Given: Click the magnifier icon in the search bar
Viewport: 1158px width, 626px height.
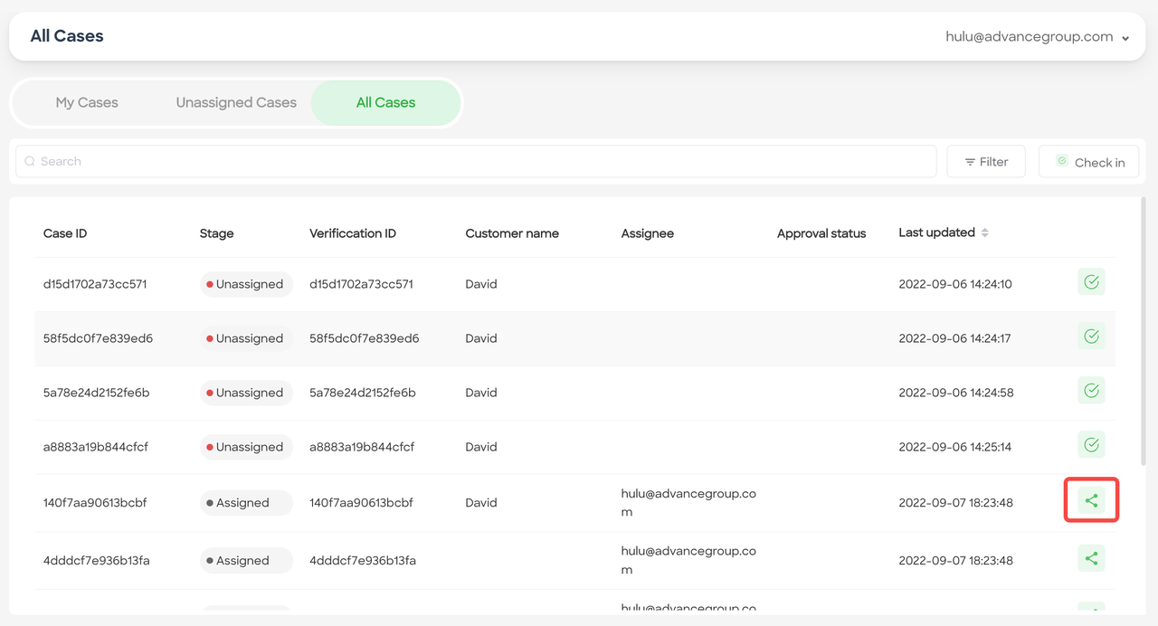Looking at the screenshot, I should (30, 161).
